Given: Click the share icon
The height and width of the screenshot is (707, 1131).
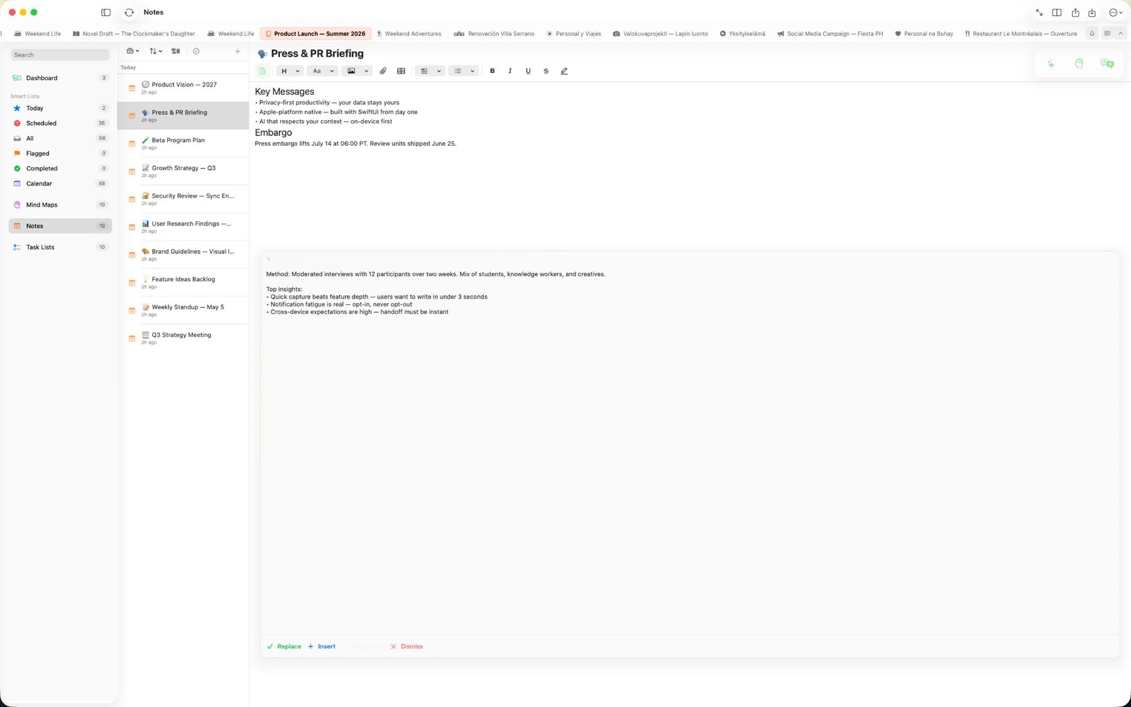Looking at the screenshot, I should (x=1075, y=13).
